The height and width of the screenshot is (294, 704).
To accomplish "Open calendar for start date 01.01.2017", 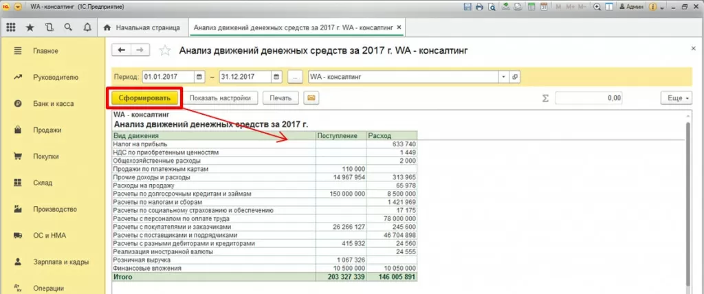I will tap(200, 77).
